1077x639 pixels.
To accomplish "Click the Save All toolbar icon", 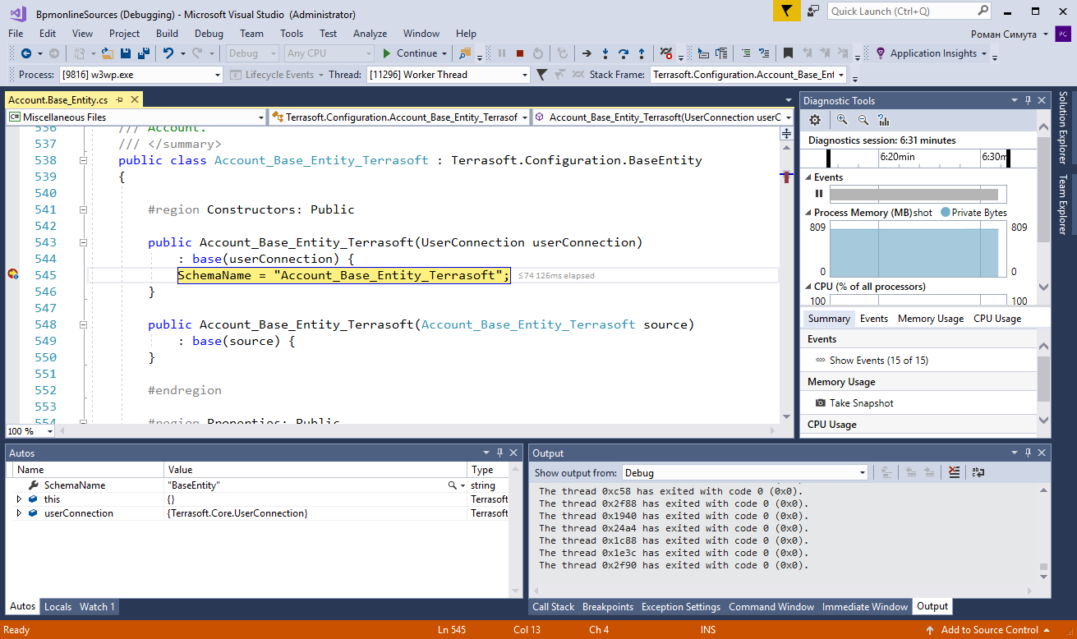I will [x=143, y=53].
